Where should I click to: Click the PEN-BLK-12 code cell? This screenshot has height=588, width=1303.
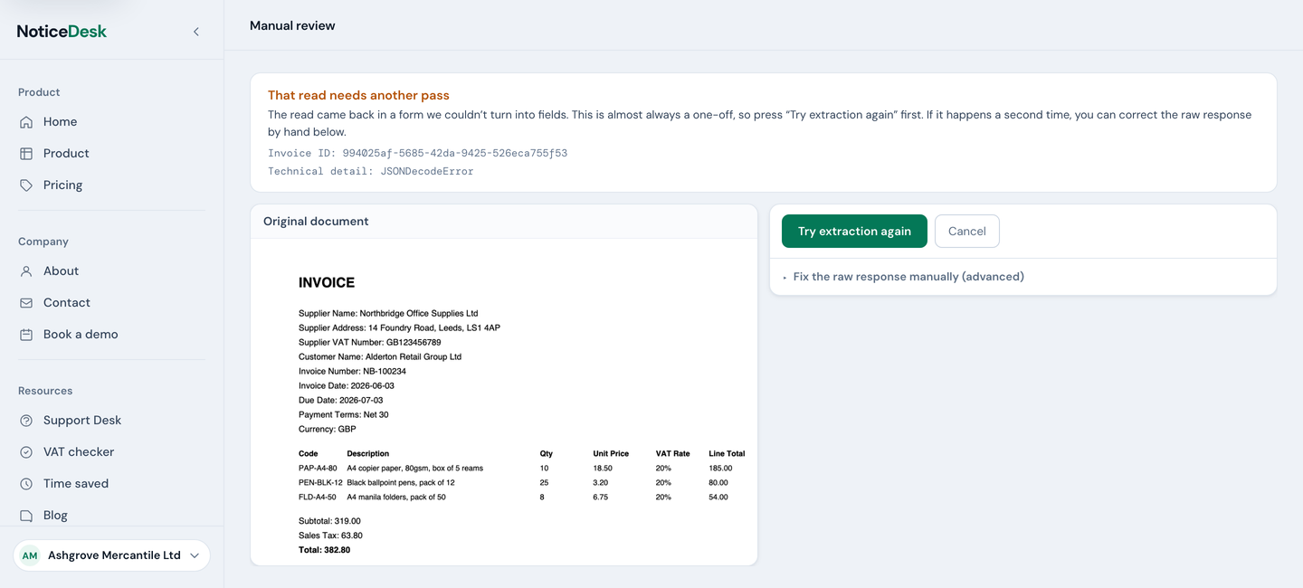(320, 483)
